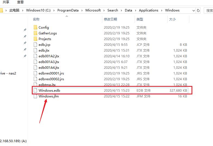Click the edbres00001.jrs file name

point(51,73)
